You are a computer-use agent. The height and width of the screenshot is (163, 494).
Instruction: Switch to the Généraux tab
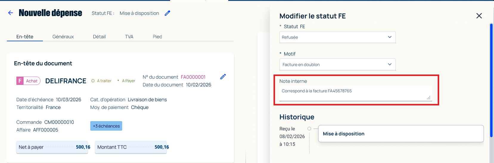[63, 37]
